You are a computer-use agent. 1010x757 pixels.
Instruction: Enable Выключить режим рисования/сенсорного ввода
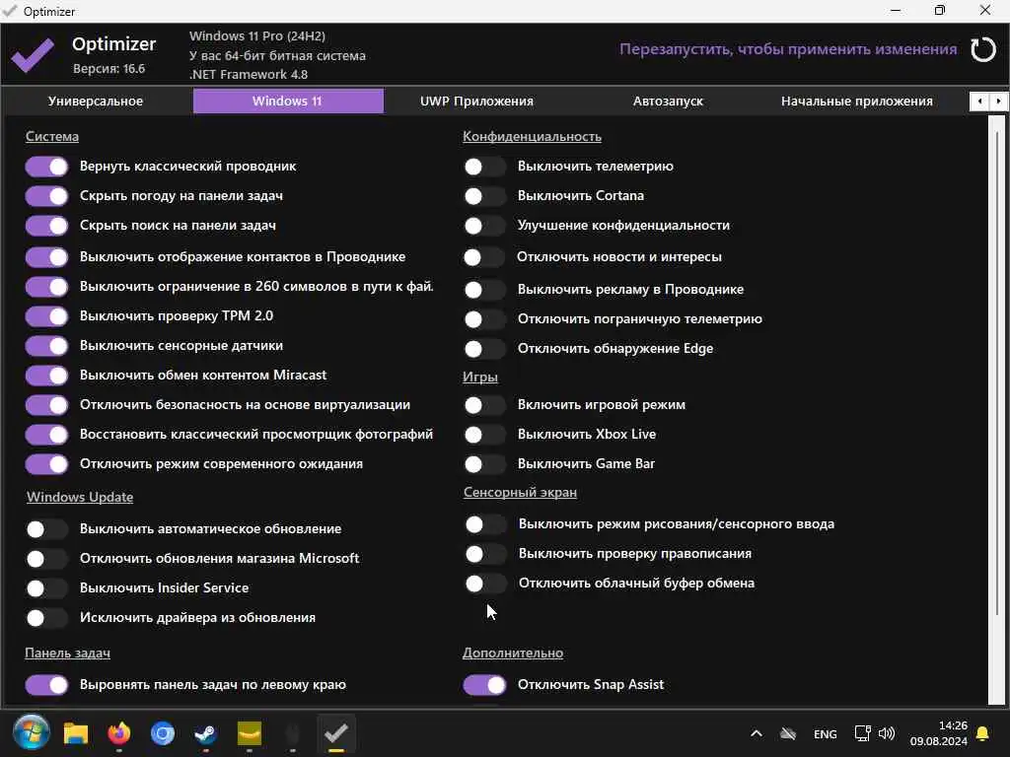(x=485, y=524)
